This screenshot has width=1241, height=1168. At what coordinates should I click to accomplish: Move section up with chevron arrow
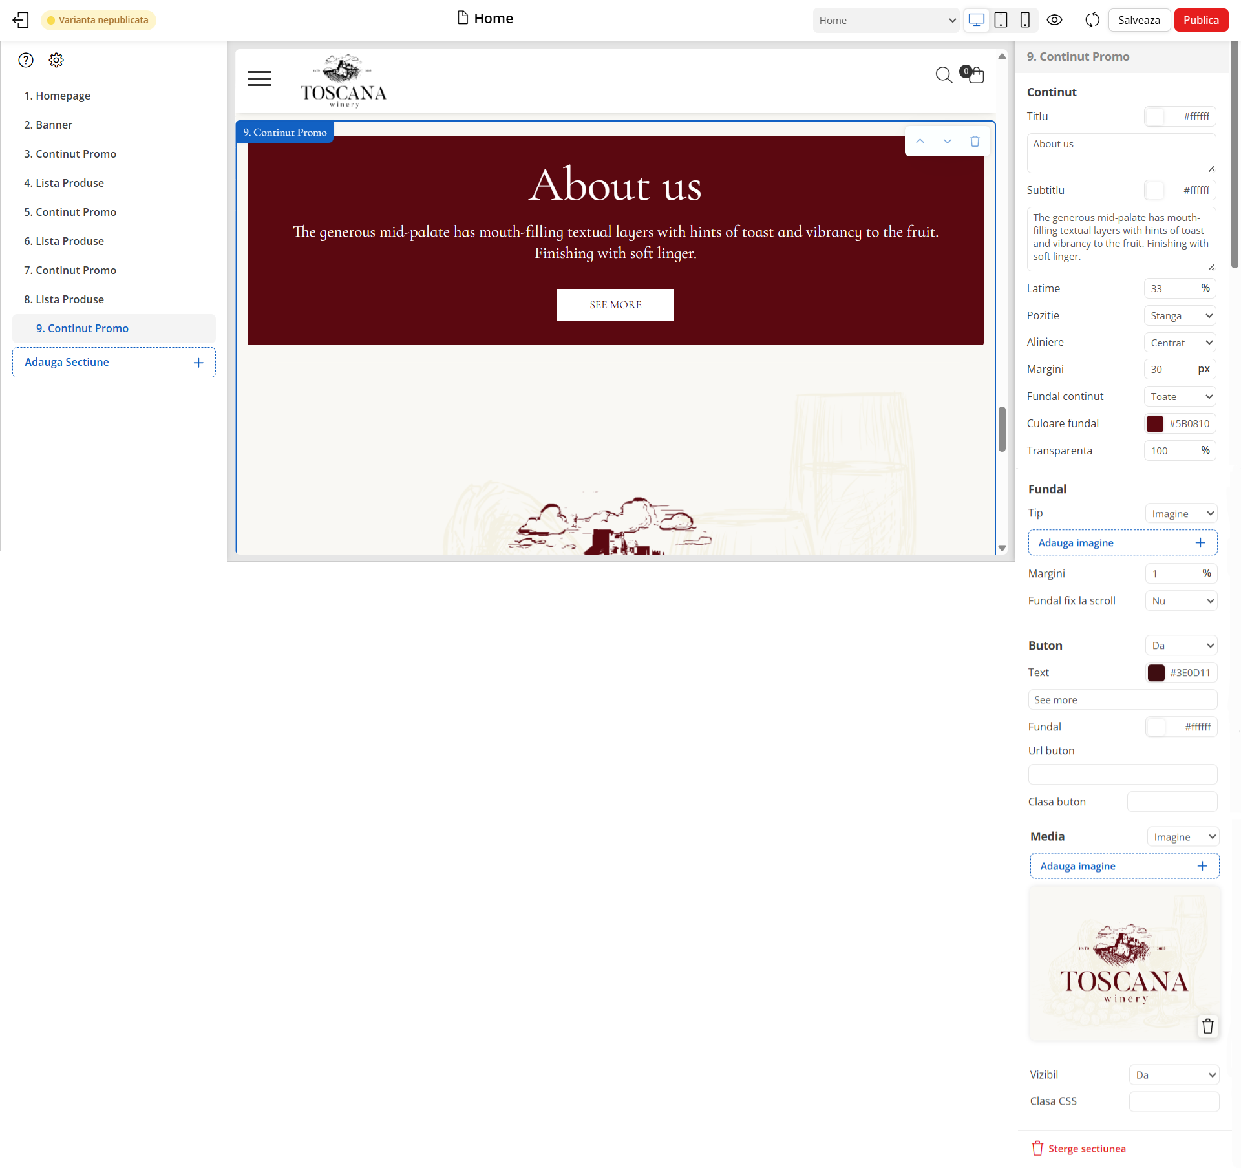920,142
